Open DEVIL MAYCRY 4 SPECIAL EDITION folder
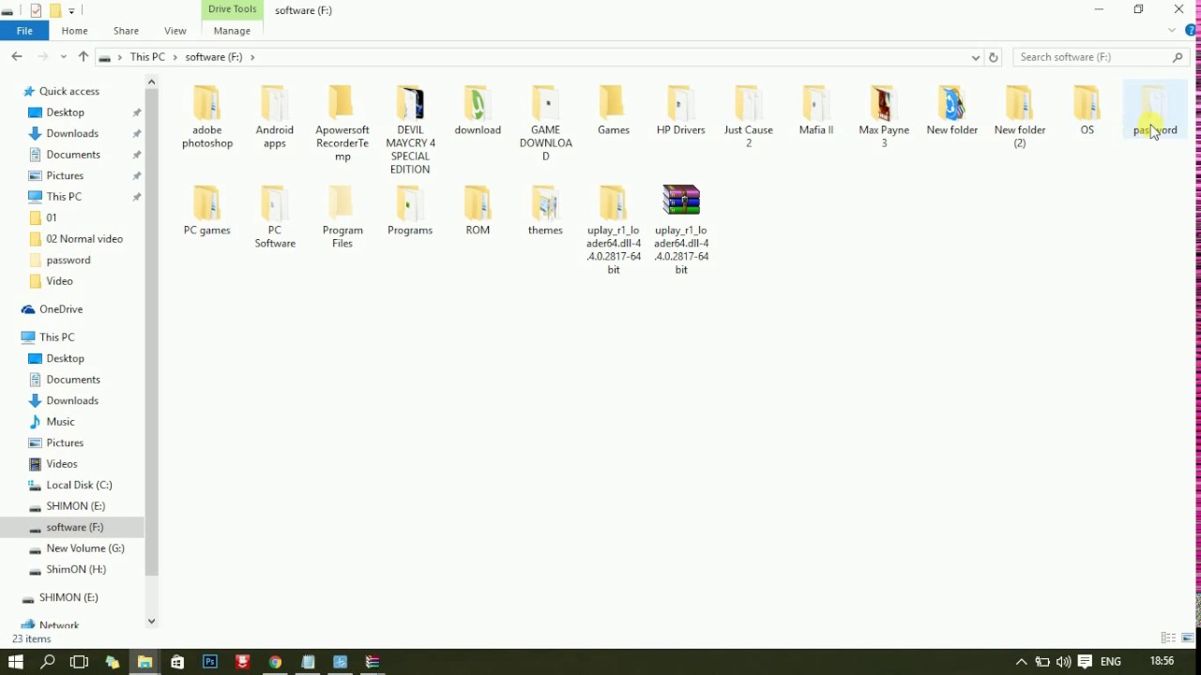Image resolution: width=1201 pixels, height=675 pixels. (410, 129)
